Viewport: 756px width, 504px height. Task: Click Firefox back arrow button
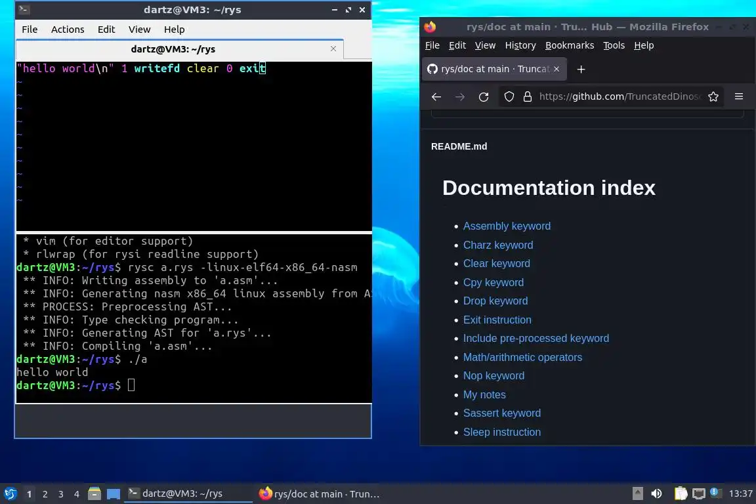pyautogui.click(x=436, y=96)
